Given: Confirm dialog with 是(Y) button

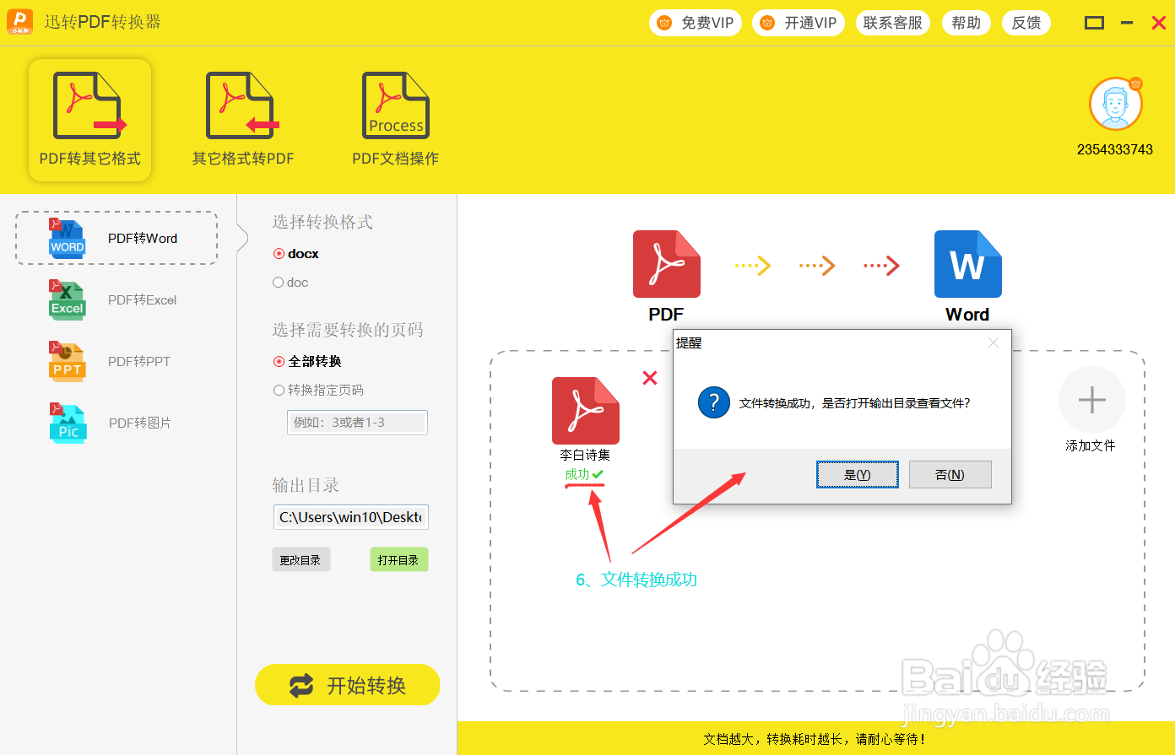Looking at the screenshot, I should tap(858, 475).
